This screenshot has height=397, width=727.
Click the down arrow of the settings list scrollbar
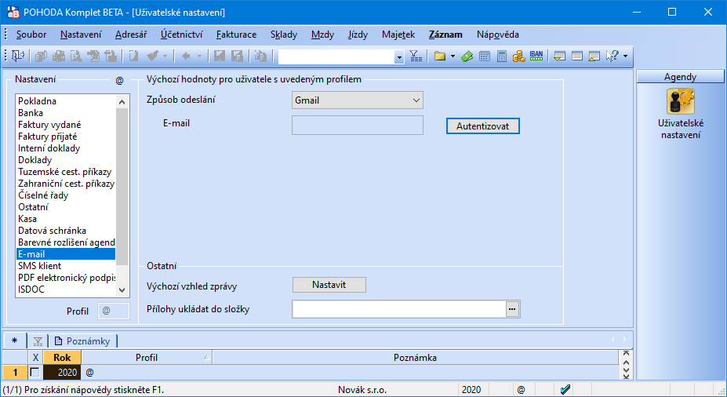pyautogui.click(x=122, y=290)
